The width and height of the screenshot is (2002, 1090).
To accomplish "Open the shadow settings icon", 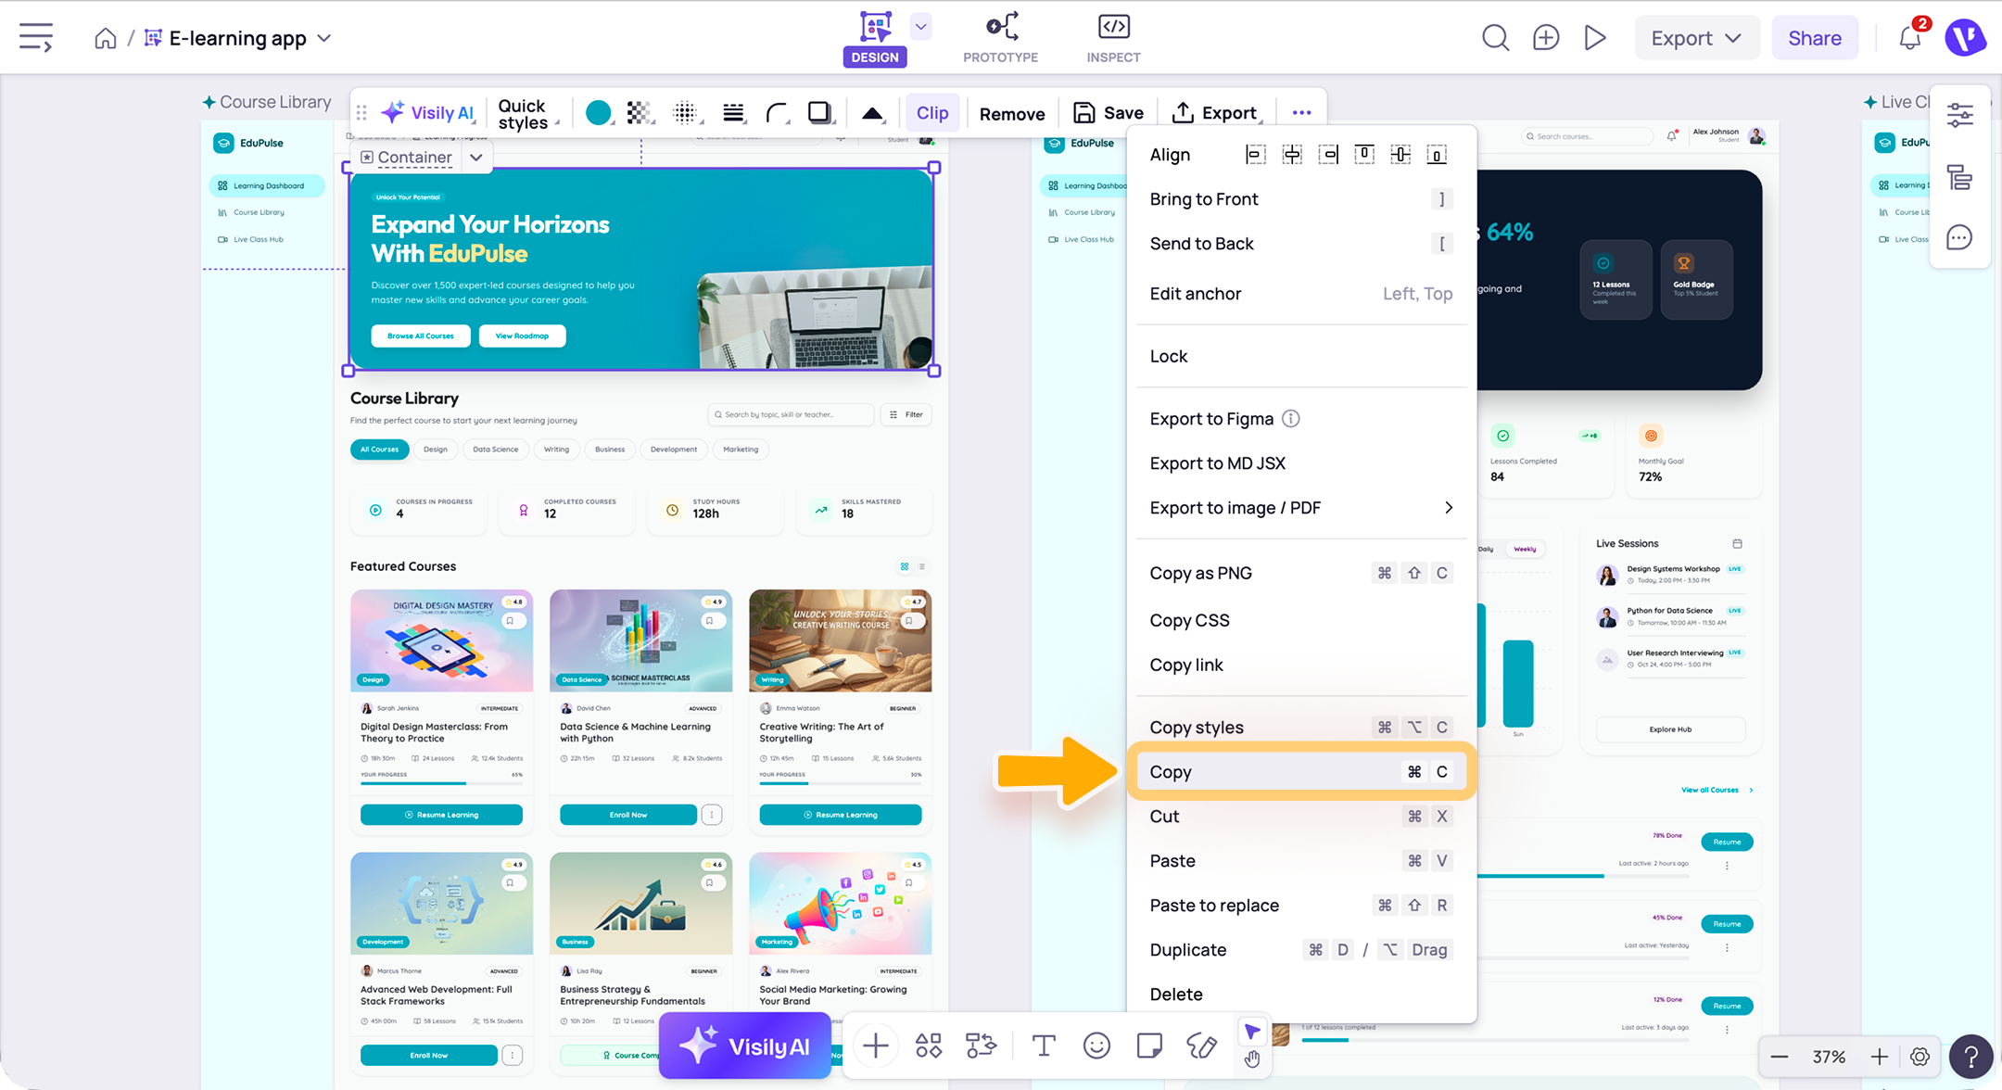I will point(820,113).
